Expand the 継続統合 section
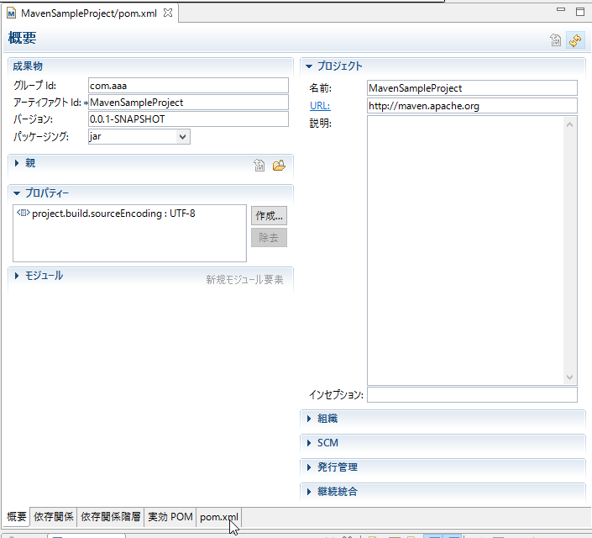 coord(309,492)
